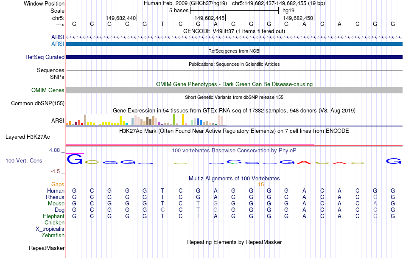Image resolution: width=403 pixels, height=258 pixels.
Task: Click the pink H3K27Ac signal line
Action: (x=235, y=145)
